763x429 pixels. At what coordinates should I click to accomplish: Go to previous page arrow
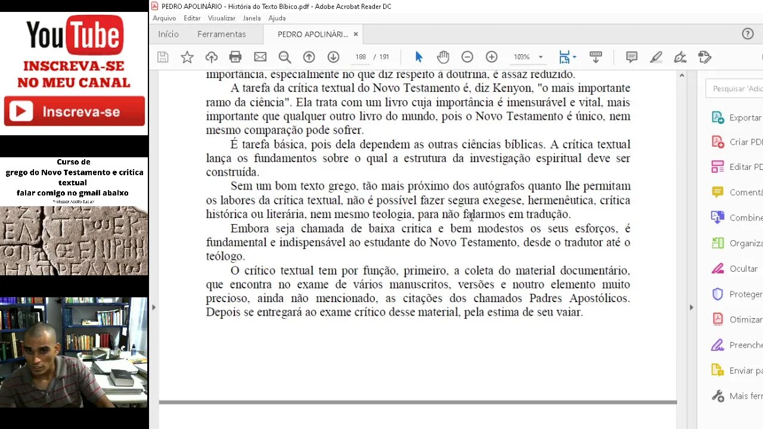pos(309,57)
